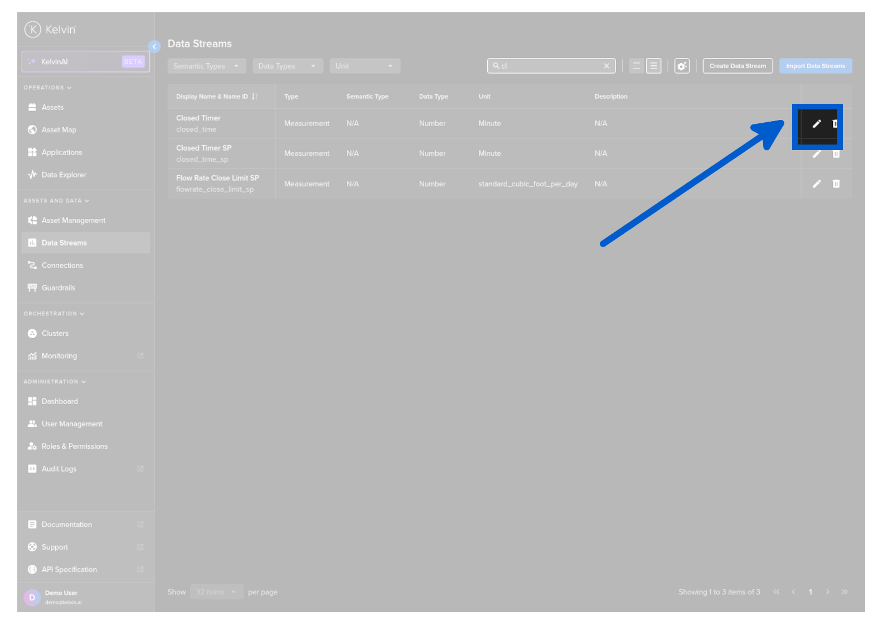Change the items per page dropdown
This screenshot has width=883, height=625.
pyautogui.click(x=216, y=592)
